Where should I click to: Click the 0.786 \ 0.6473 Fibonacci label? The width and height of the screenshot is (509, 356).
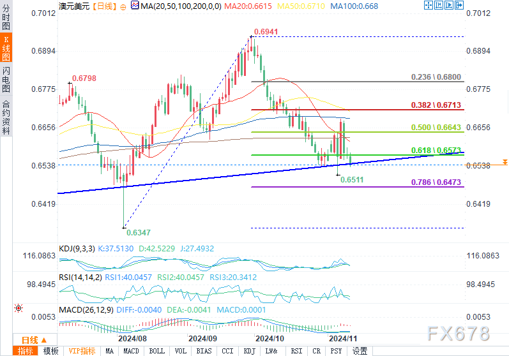436,182
